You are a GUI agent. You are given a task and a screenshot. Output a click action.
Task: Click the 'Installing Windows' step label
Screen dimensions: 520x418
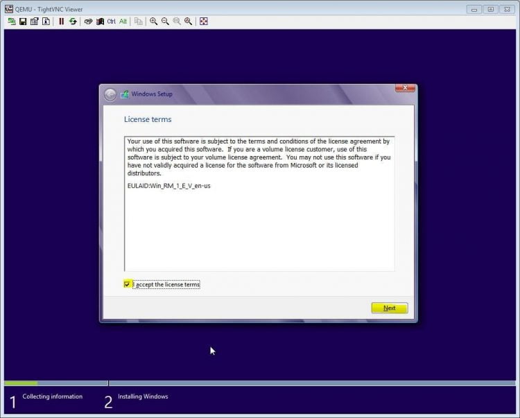[143, 397]
